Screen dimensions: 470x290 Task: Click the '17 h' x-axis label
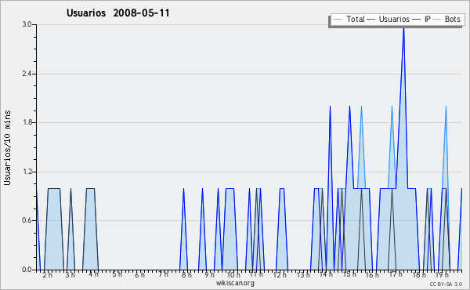pyautogui.click(x=396, y=274)
